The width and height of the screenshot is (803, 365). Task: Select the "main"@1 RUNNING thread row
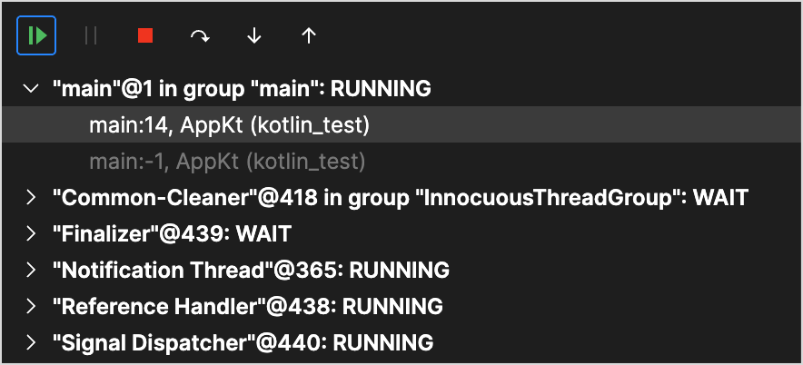(242, 89)
